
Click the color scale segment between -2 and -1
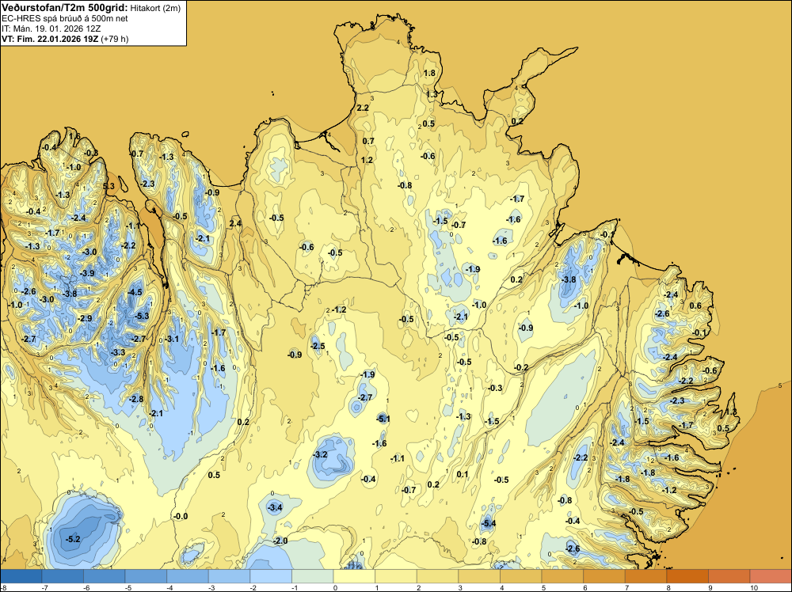(271, 576)
